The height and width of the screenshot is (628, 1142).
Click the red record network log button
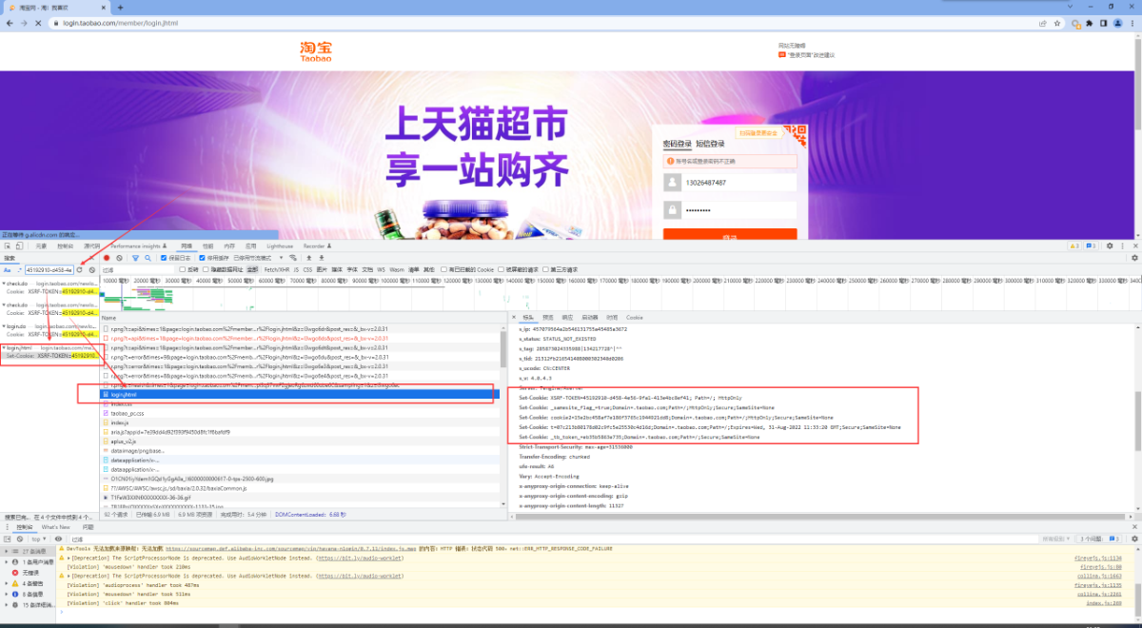pos(107,258)
